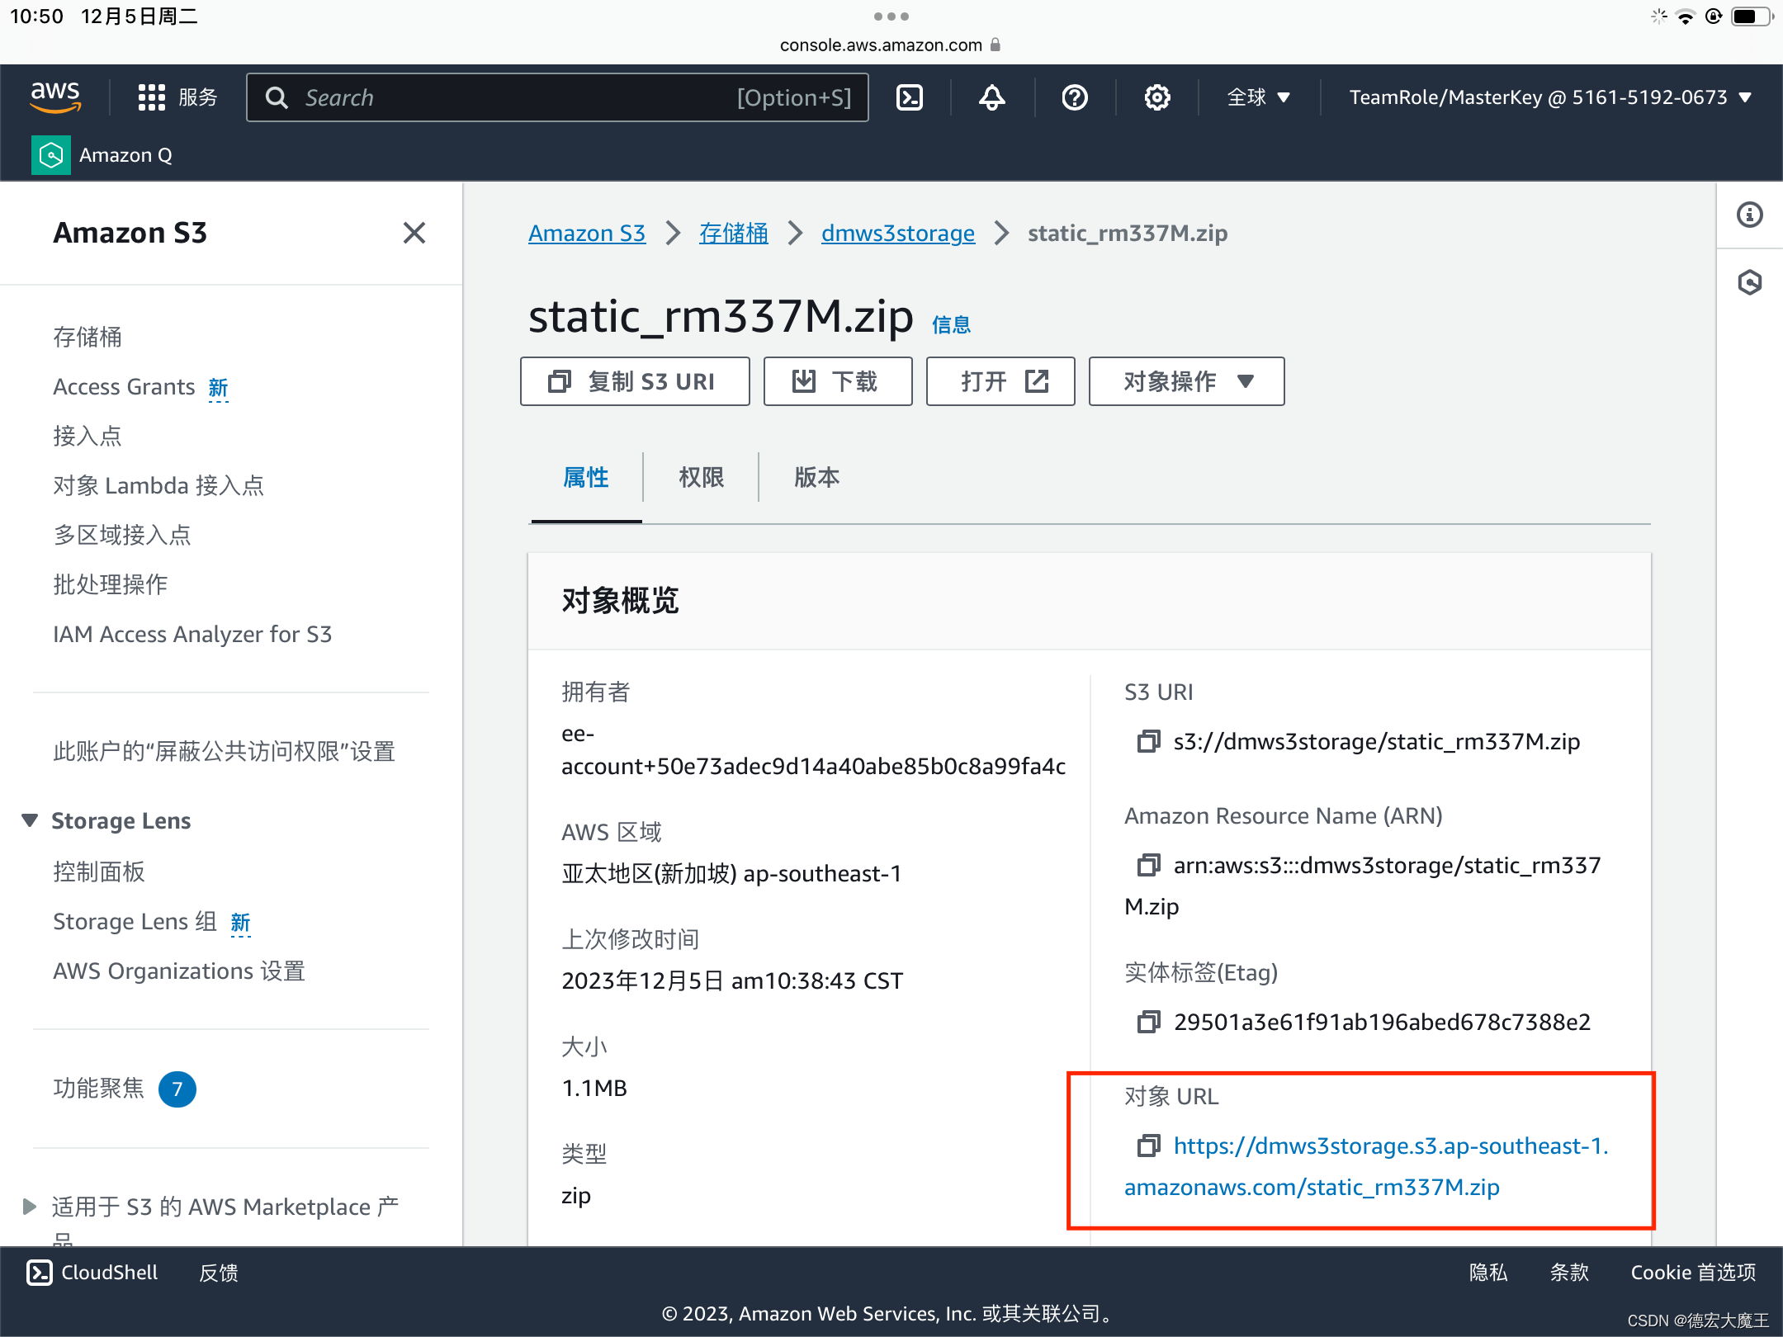Select the 属性 tab
This screenshot has width=1783, height=1337.
coord(586,477)
